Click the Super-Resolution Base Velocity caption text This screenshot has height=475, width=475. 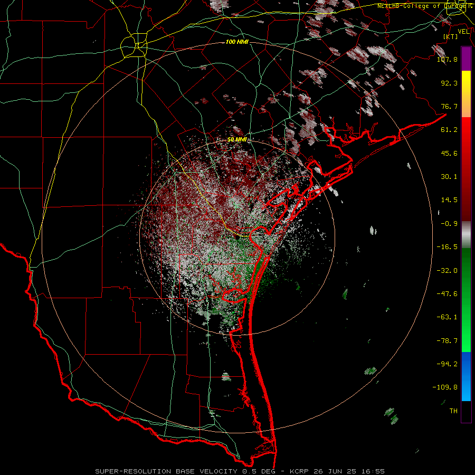pyautogui.click(x=240, y=471)
